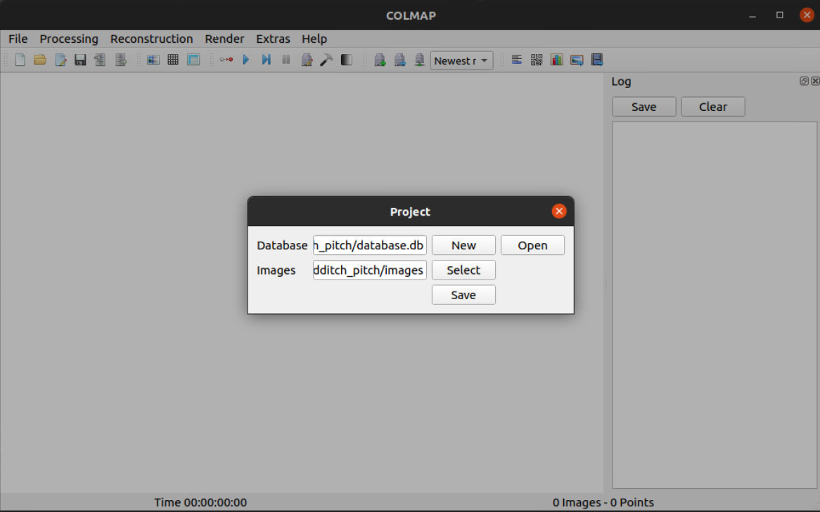
Task: Click the Grab movie film strip icon
Action: coord(597,60)
